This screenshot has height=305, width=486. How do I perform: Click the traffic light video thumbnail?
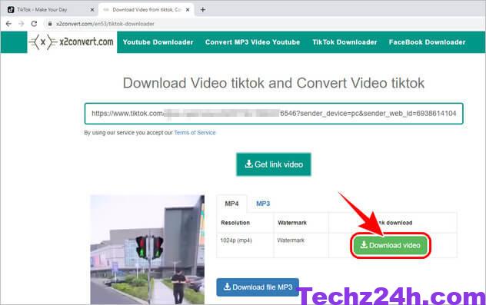point(147,250)
